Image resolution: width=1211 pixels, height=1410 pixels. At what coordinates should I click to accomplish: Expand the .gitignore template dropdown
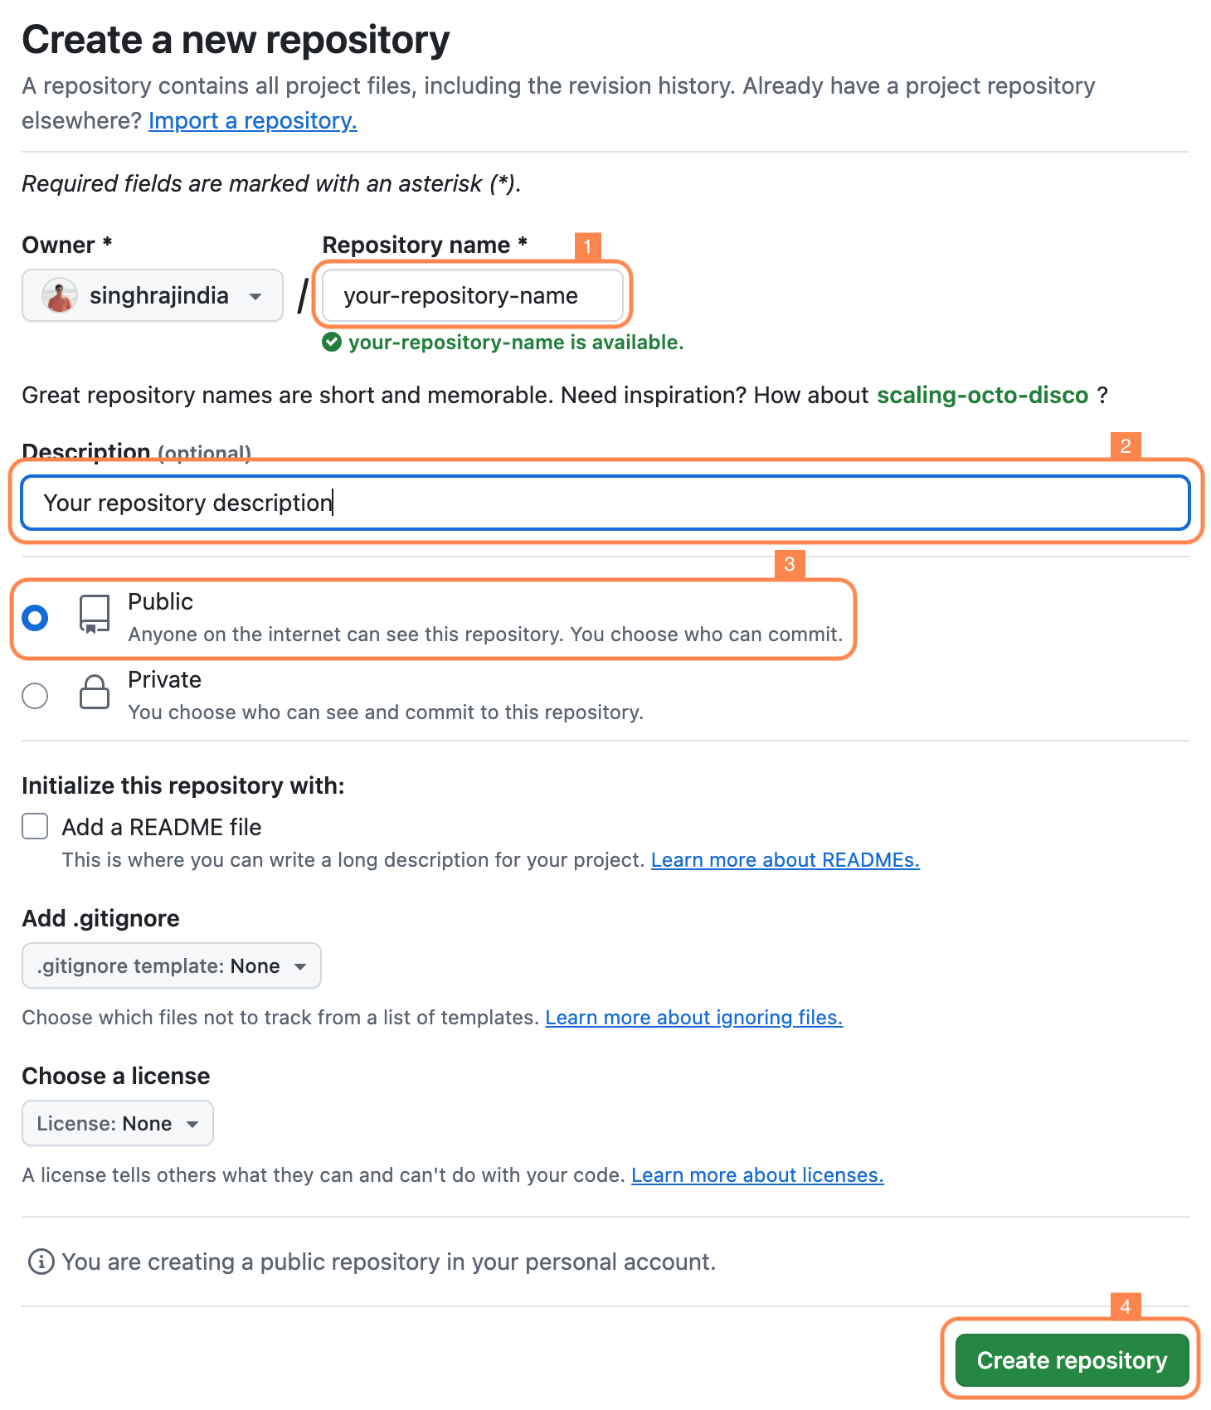click(x=172, y=966)
